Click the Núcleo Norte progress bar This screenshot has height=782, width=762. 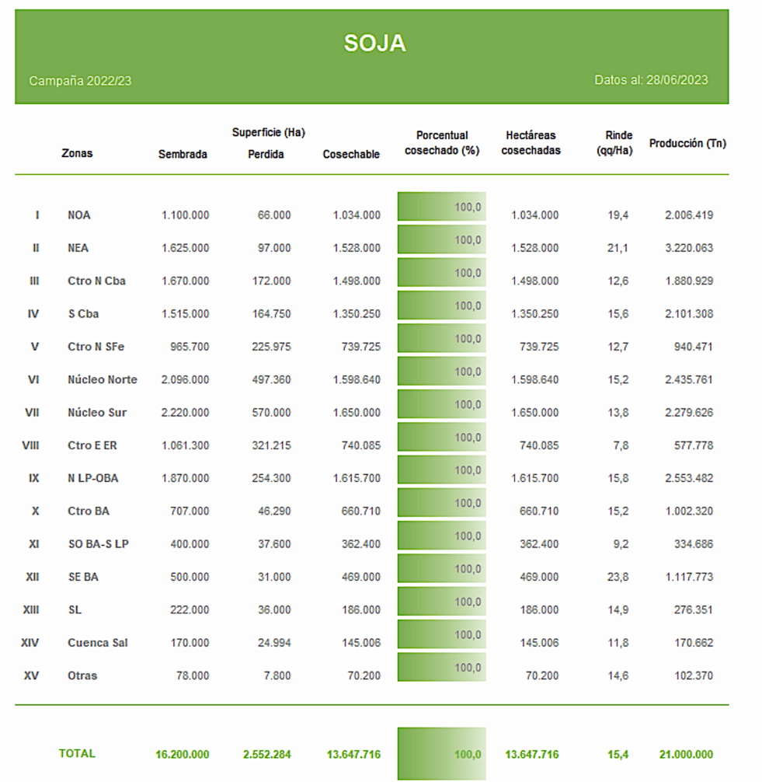(x=441, y=371)
